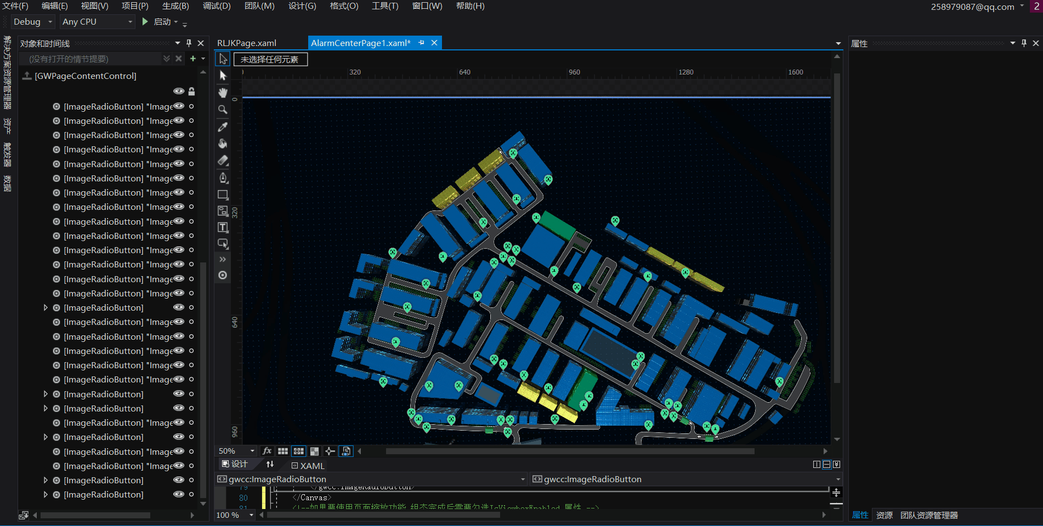Image resolution: width=1043 pixels, height=526 pixels.
Task: Toggle the fx effects display button
Action: click(267, 451)
